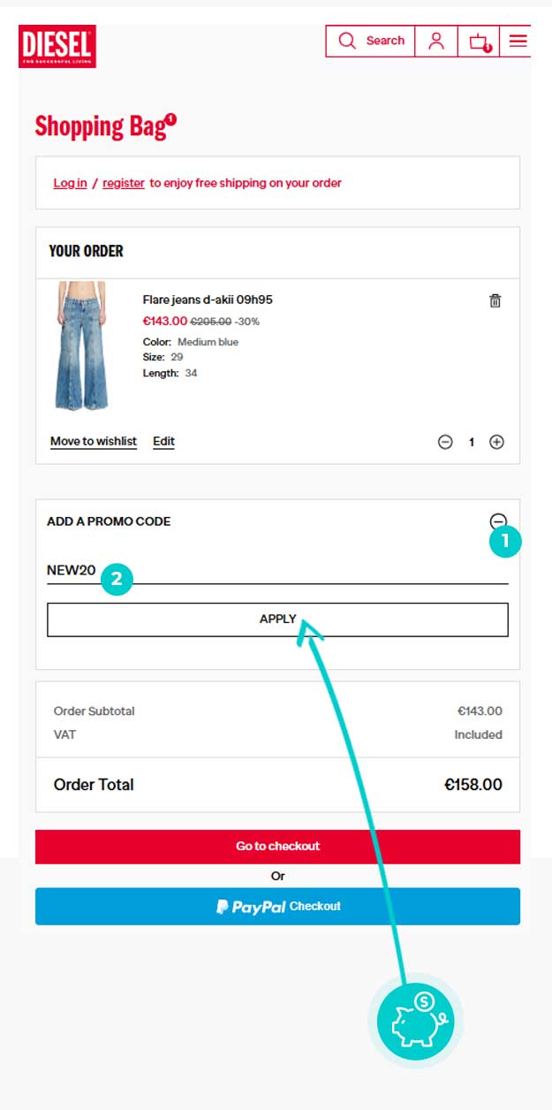Screen dimensions: 552x1110
Task: Open the user account icon
Action: pos(436,41)
